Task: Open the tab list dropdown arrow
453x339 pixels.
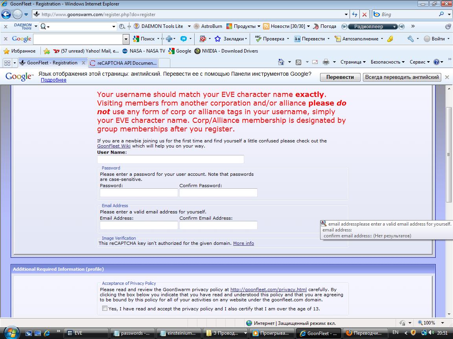Action: pyautogui.click(x=15, y=62)
